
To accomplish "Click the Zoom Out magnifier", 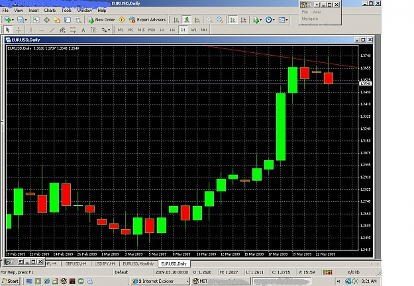I will coord(219,20).
